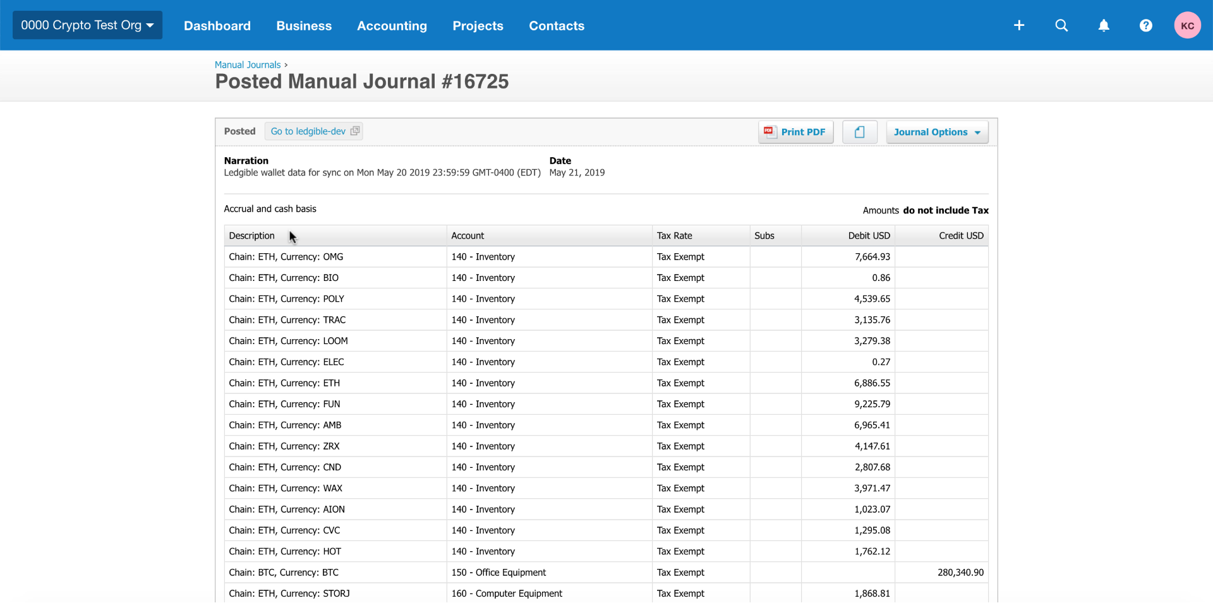
Task: Open notifications bell icon
Action: coord(1104,25)
